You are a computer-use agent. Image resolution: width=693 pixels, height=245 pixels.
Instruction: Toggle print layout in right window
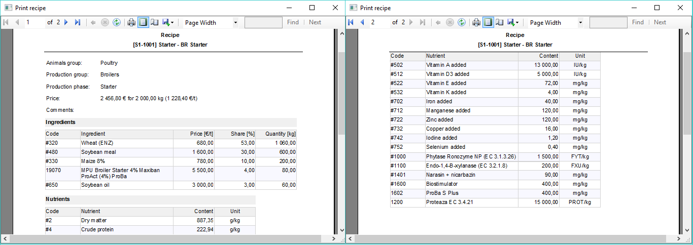488,22
